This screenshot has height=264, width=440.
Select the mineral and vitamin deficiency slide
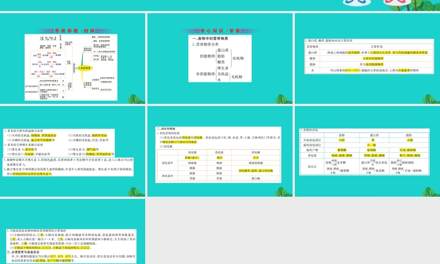[x=73, y=151]
